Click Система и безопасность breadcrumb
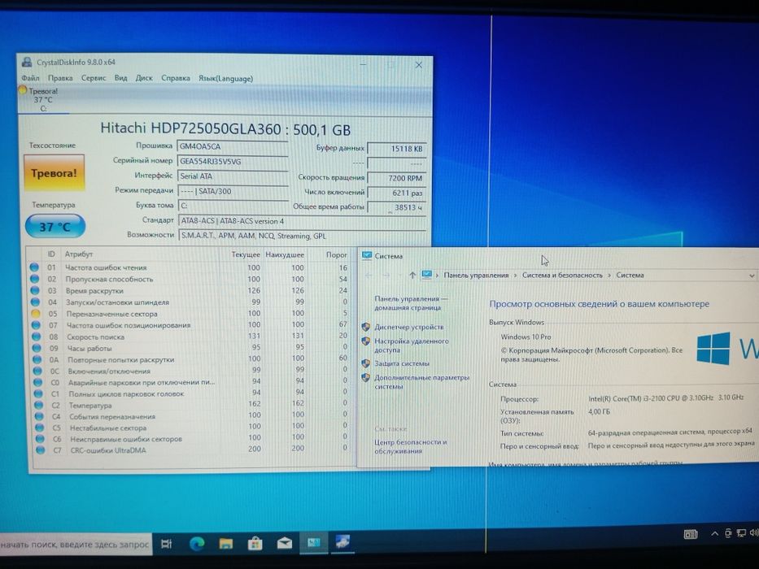The height and width of the screenshot is (569, 759). 562,275
